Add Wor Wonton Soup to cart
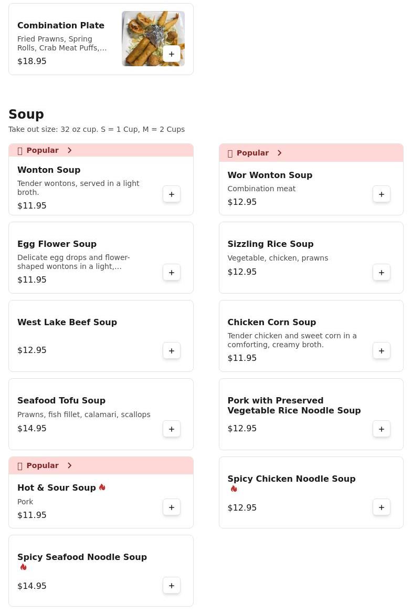 [x=382, y=194]
